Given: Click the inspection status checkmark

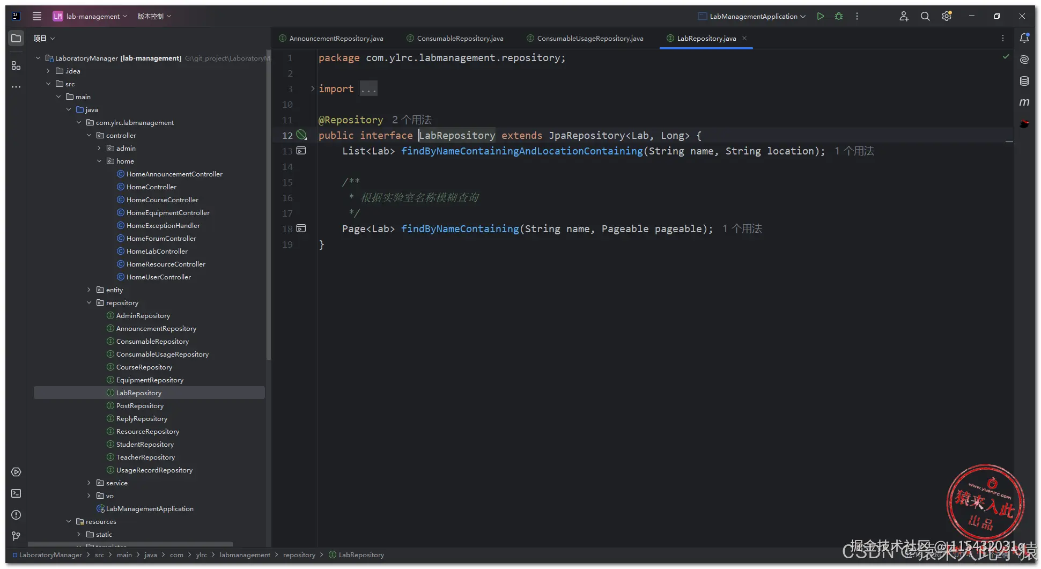Looking at the screenshot, I should (x=1006, y=57).
